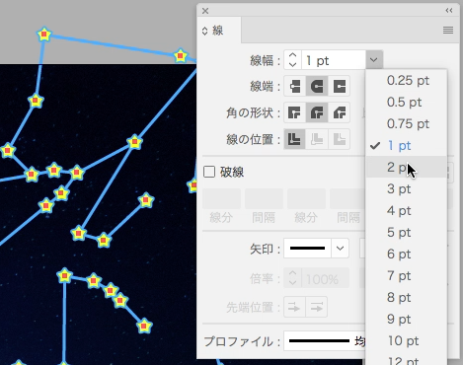Screen dimensions: 463x365
Task: Select the checked 1 pt option
Action: (407, 146)
